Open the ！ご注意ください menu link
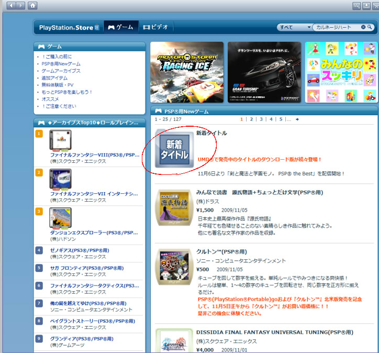Viewport: 379px width, 353px height. pos(59,106)
